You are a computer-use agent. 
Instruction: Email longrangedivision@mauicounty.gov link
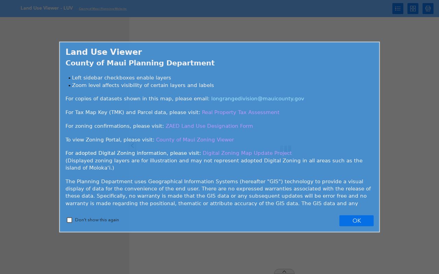coord(258,99)
